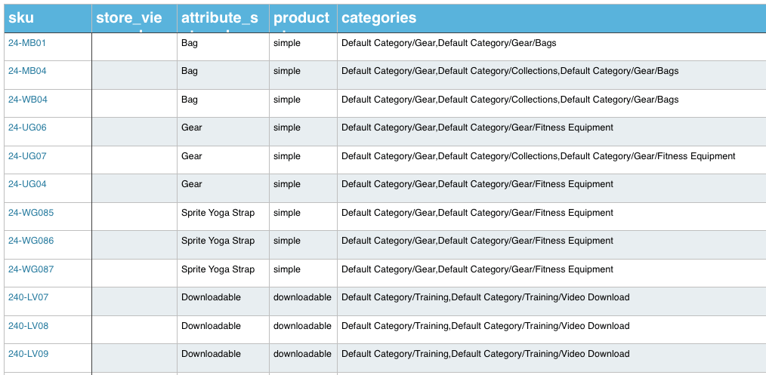Screen dimensions: 766x375
Task: Open the 24-UG07 product link
Action: (27, 156)
